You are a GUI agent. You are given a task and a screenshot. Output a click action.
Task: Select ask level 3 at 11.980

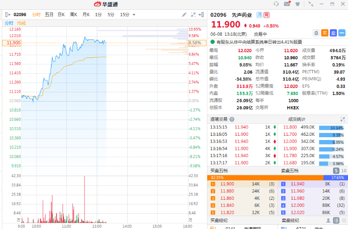(313, 198)
